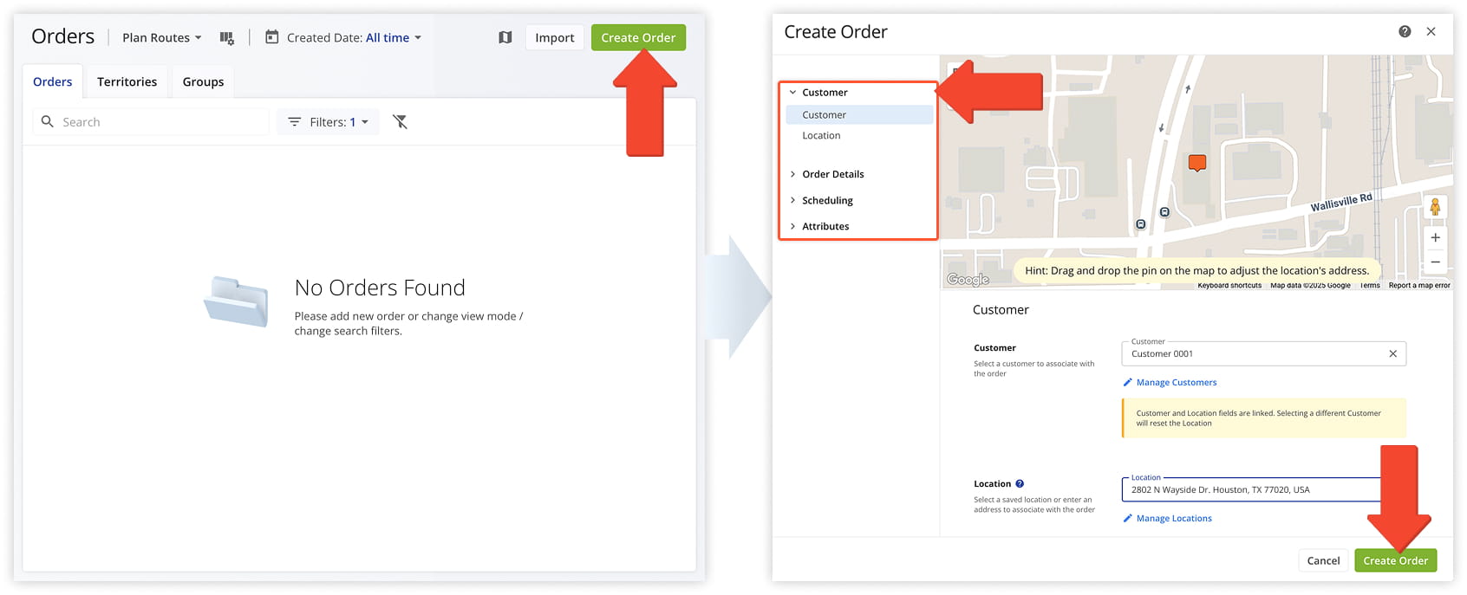
Task: Click the green Create Order button on Orders page
Action: coord(638,37)
